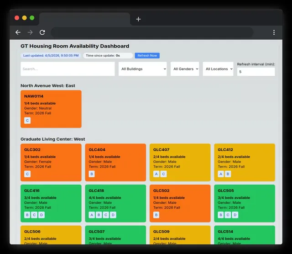
Task: Click the Refresh interval number field
Action: coord(256,72)
